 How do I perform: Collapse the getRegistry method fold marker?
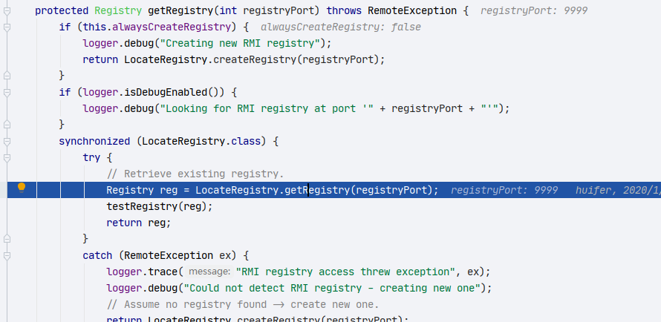pyautogui.click(x=7, y=11)
